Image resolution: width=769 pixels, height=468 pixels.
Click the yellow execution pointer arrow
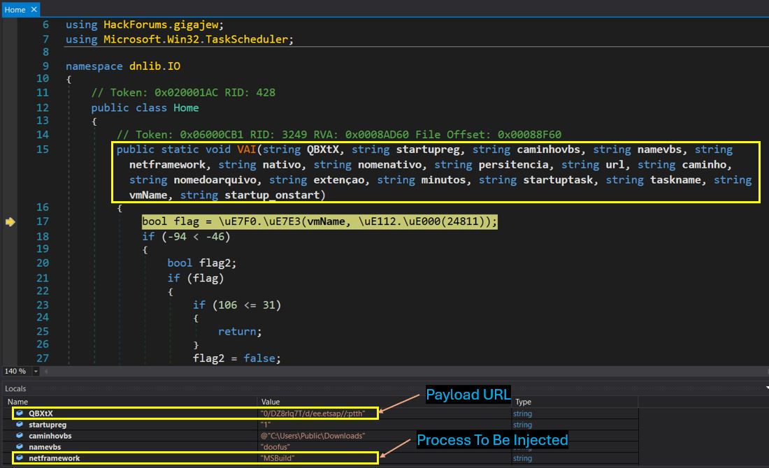click(x=10, y=223)
